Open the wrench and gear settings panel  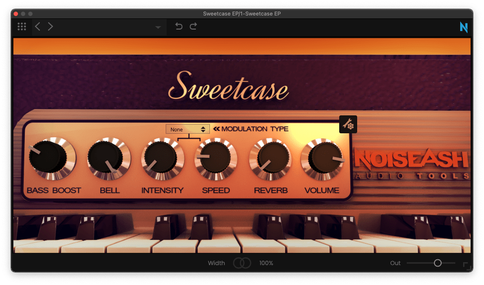[x=348, y=125]
